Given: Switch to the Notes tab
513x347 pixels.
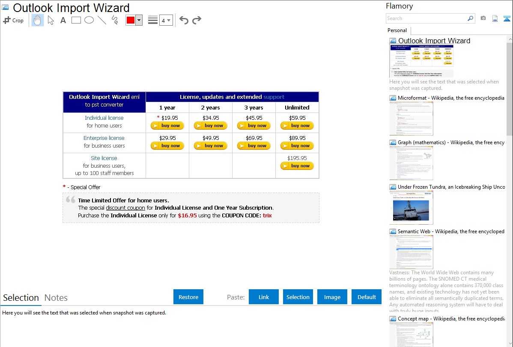Looking at the screenshot, I should pyautogui.click(x=56, y=298).
